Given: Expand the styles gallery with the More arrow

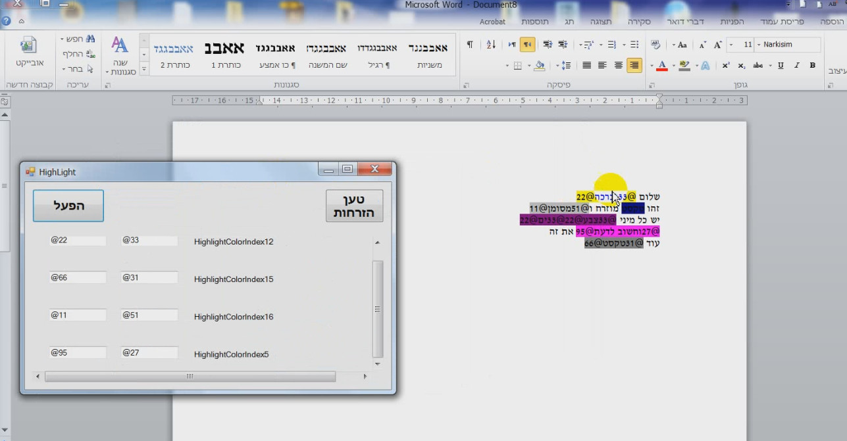Looking at the screenshot, I should [x=144, y=69].
